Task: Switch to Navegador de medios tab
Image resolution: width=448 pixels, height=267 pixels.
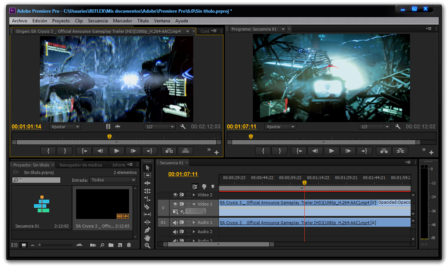Action: (81, 165)
